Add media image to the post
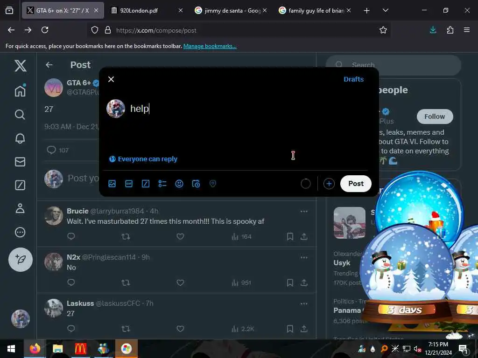This screenshot has width=478, height=358. (x=112, y=184)
